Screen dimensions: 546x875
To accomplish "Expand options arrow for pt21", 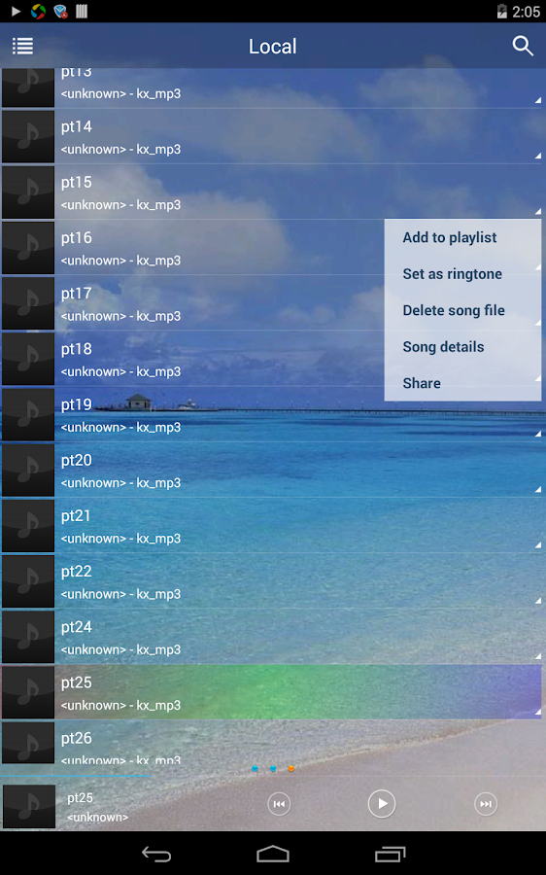I will [x=537, y=545].
